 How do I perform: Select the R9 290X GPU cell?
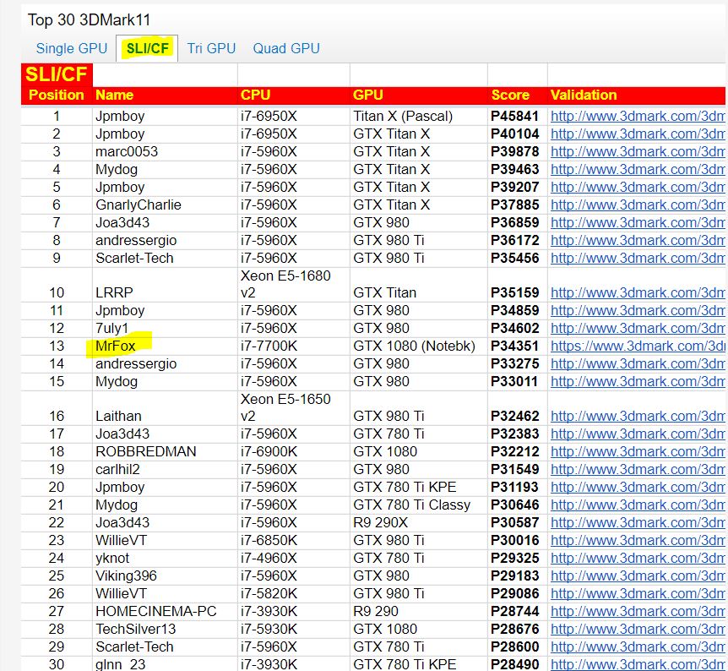click(418, 523)
